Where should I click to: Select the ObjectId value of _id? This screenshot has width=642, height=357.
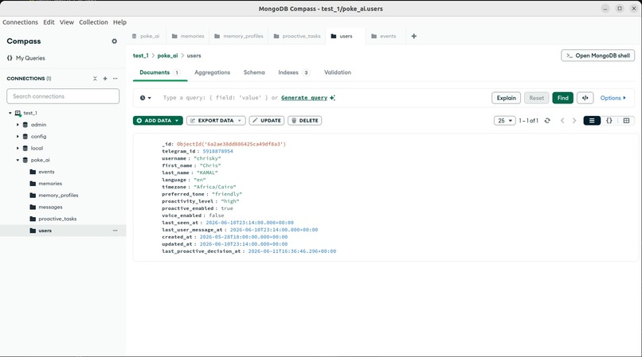click(231, 144)
